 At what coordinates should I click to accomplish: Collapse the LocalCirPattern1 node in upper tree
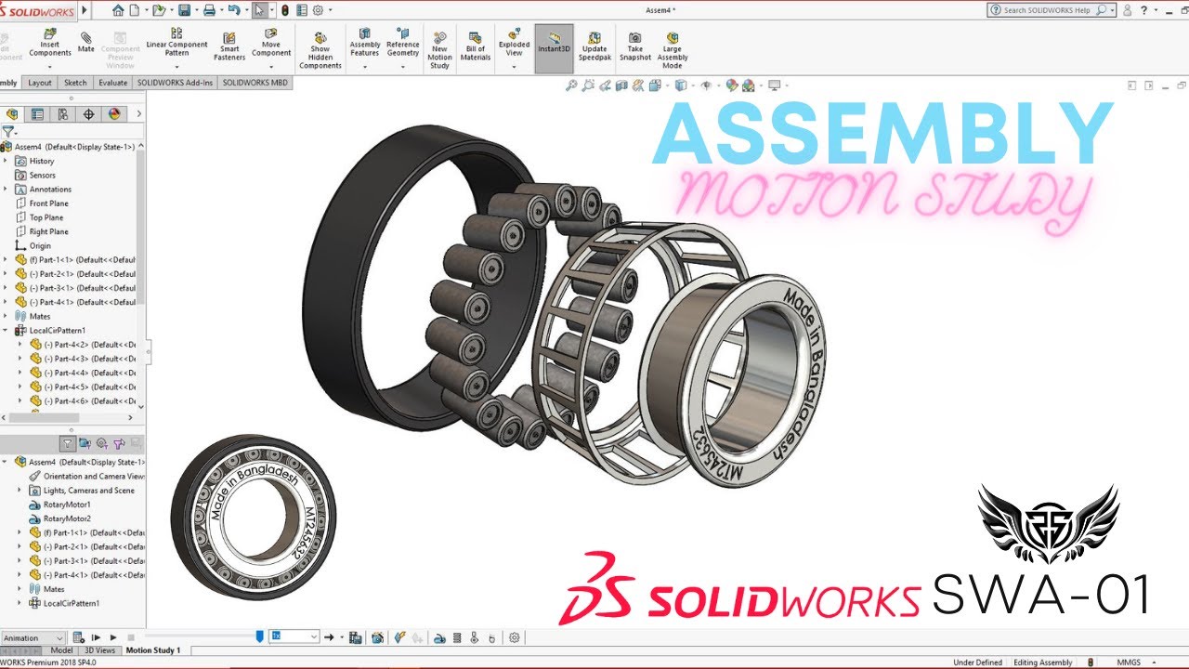(6, 330)
